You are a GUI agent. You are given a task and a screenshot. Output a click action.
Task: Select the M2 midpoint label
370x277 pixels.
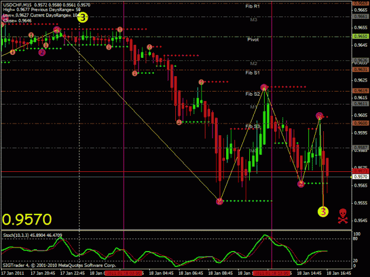pyautogui.click(x=253, y=64)
